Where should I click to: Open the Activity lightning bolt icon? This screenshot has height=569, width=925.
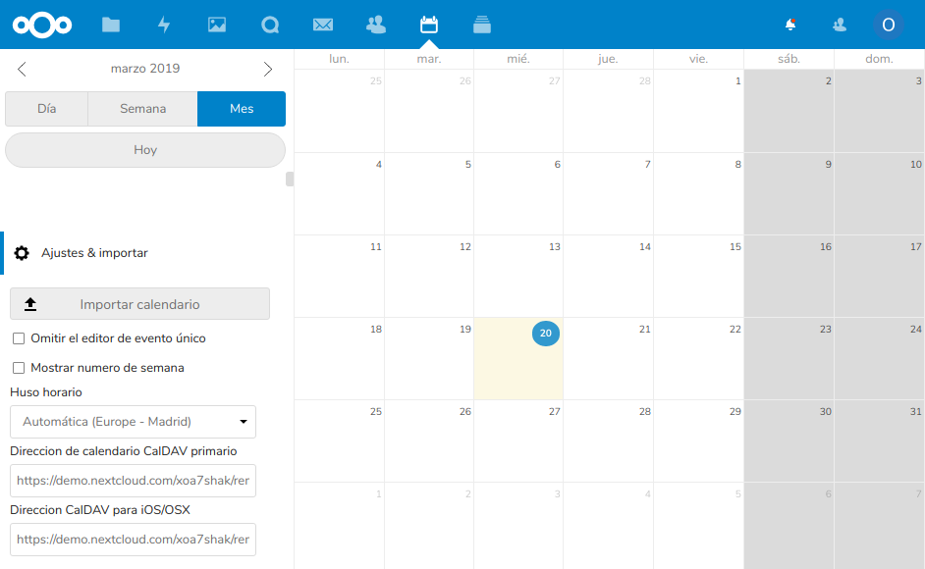coord(164,25)
